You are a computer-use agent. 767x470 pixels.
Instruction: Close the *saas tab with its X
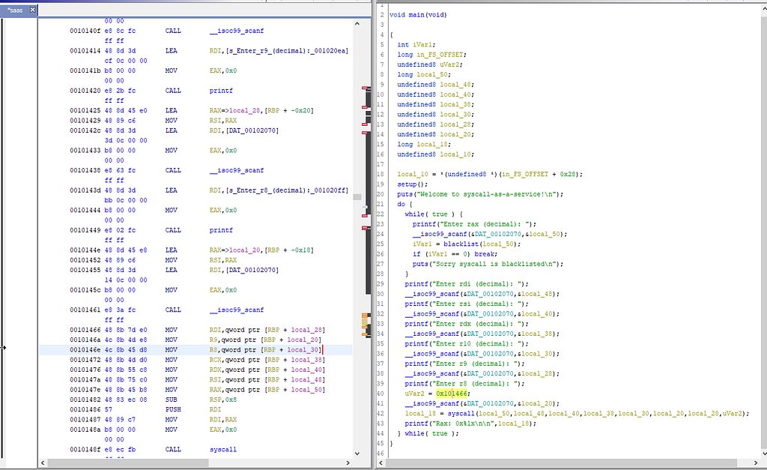33,9
